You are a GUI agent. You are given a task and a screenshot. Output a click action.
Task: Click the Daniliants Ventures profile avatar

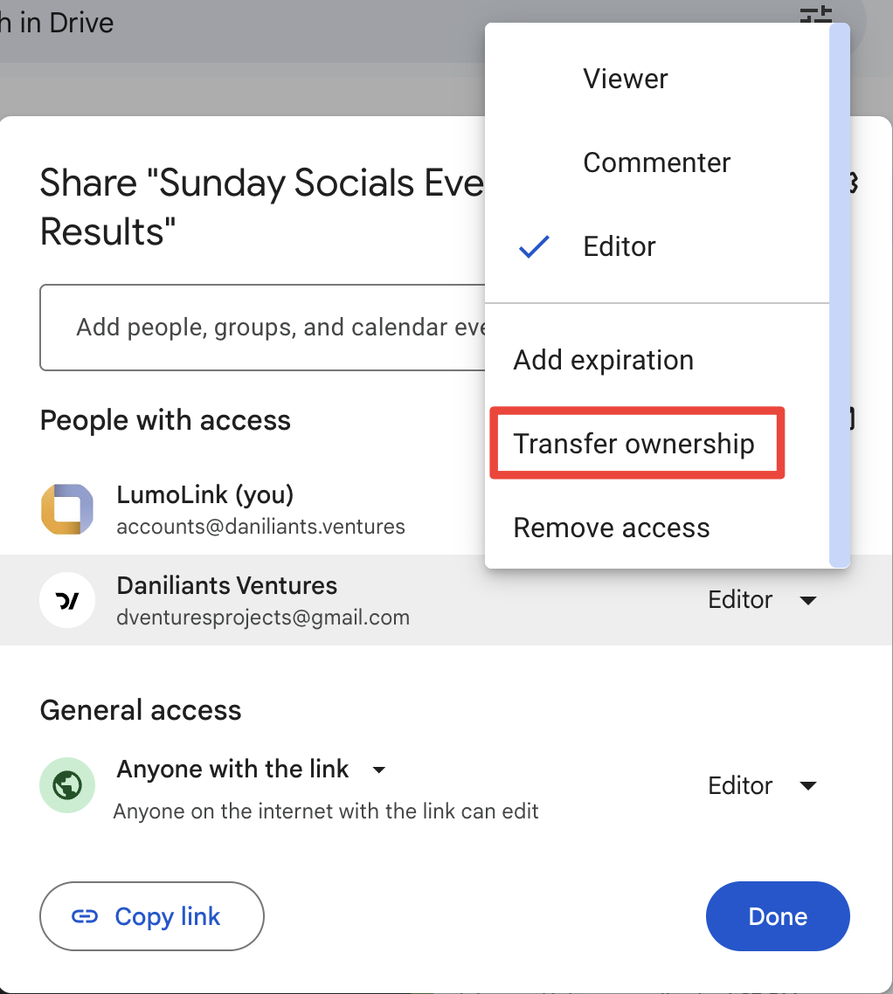click(x=67, y=599)
